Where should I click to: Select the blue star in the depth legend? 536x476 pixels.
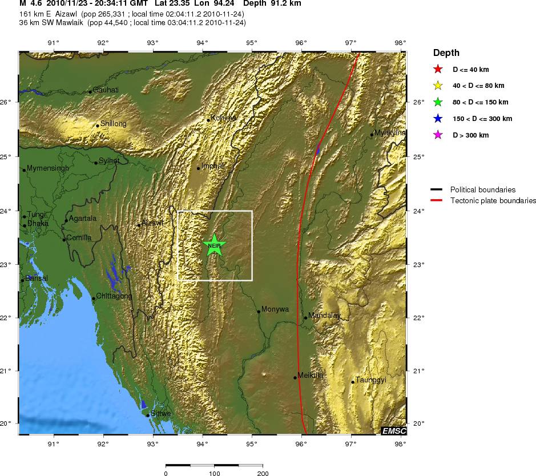pos(438,119)
